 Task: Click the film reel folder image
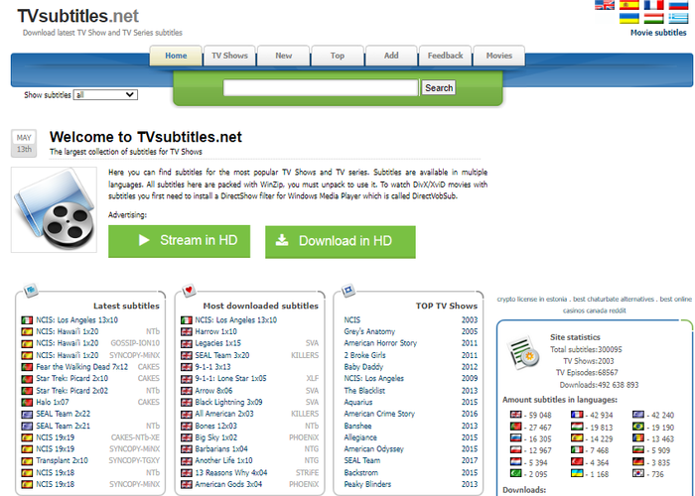click(x=54, y=209)
